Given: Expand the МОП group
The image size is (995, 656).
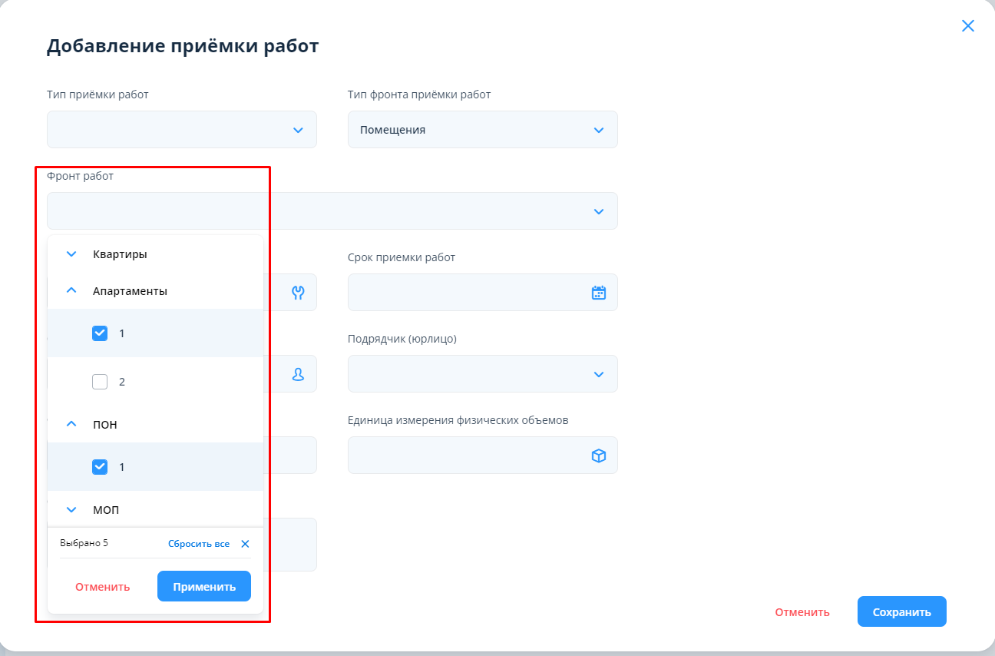Looking at the screenshot, I should pyautogui.click(x=72, y=510).
